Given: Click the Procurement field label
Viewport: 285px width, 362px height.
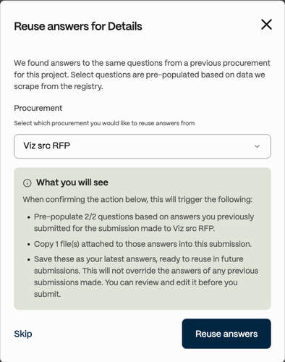Looking at the screenshot, I should (x=38, y=108).
